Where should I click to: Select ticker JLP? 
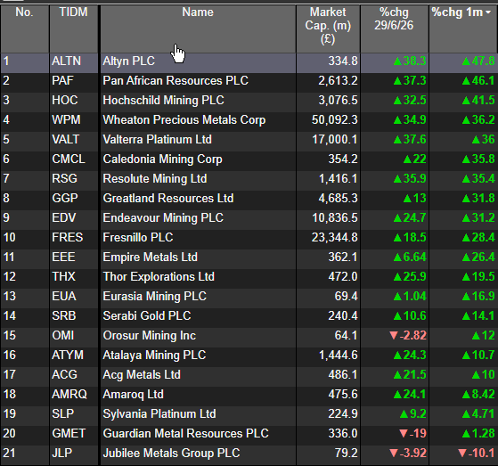[62, 454]
